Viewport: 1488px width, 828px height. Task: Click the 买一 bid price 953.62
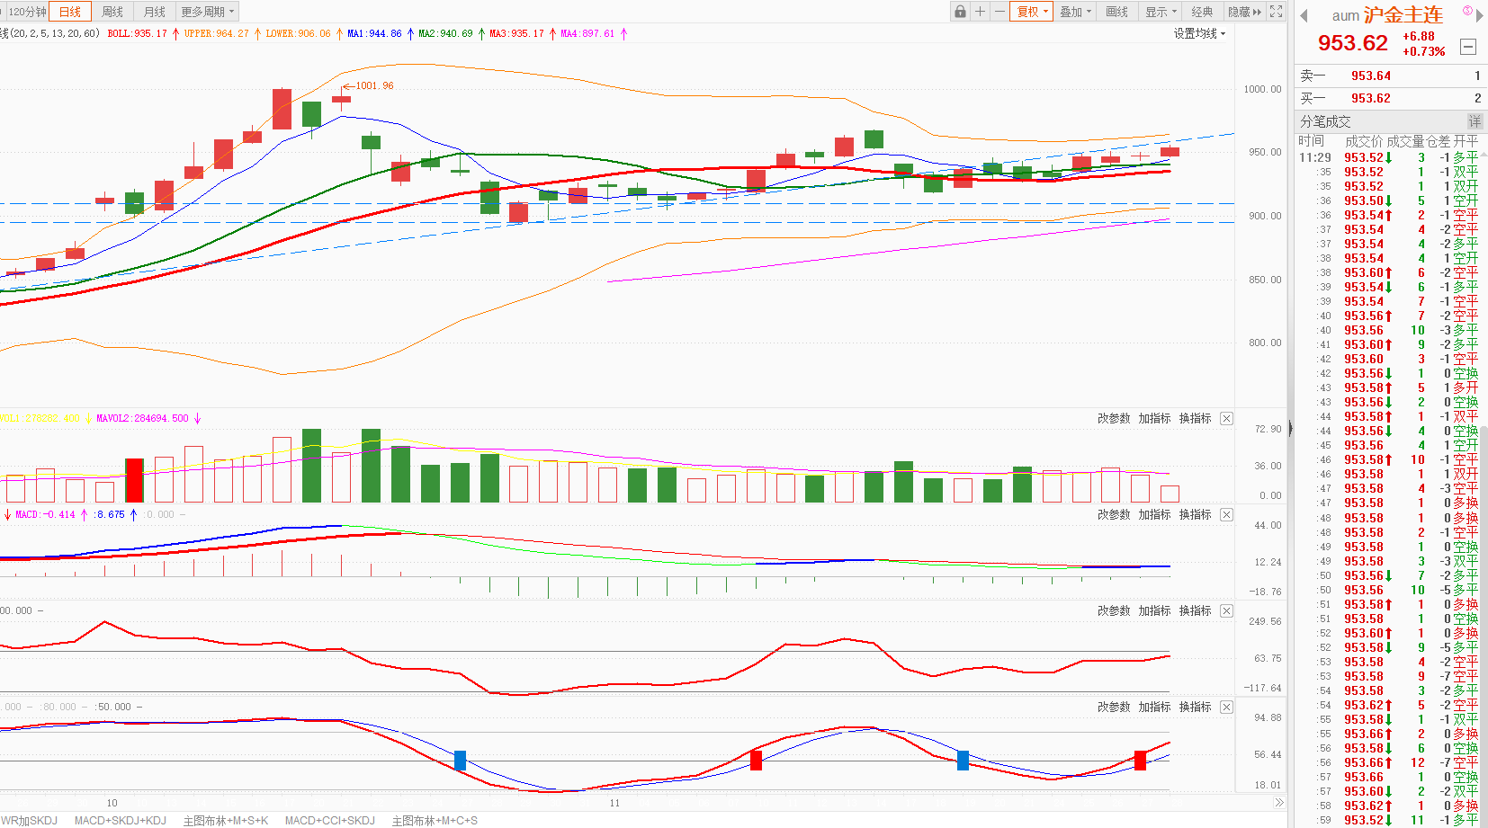1371,98
